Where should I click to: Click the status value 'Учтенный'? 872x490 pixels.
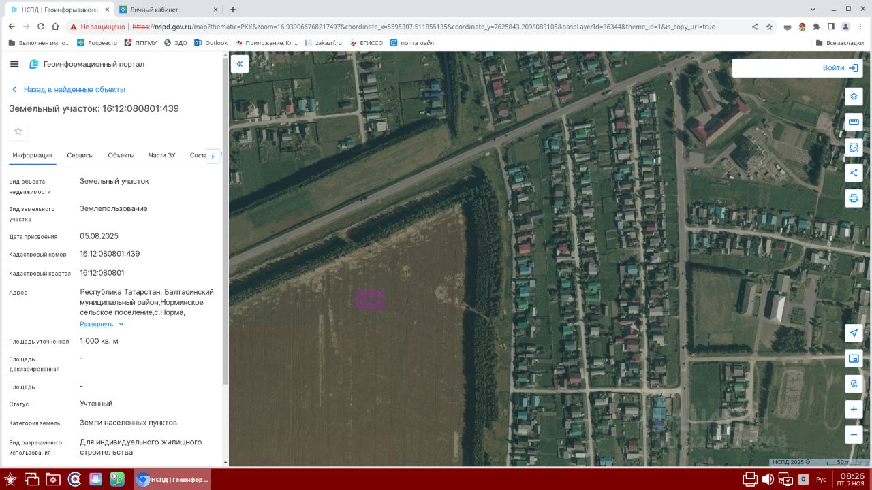[96, 404]
